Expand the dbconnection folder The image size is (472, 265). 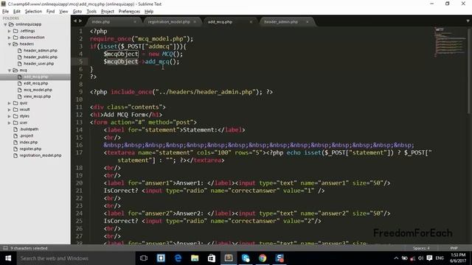[x=10, y=38]
